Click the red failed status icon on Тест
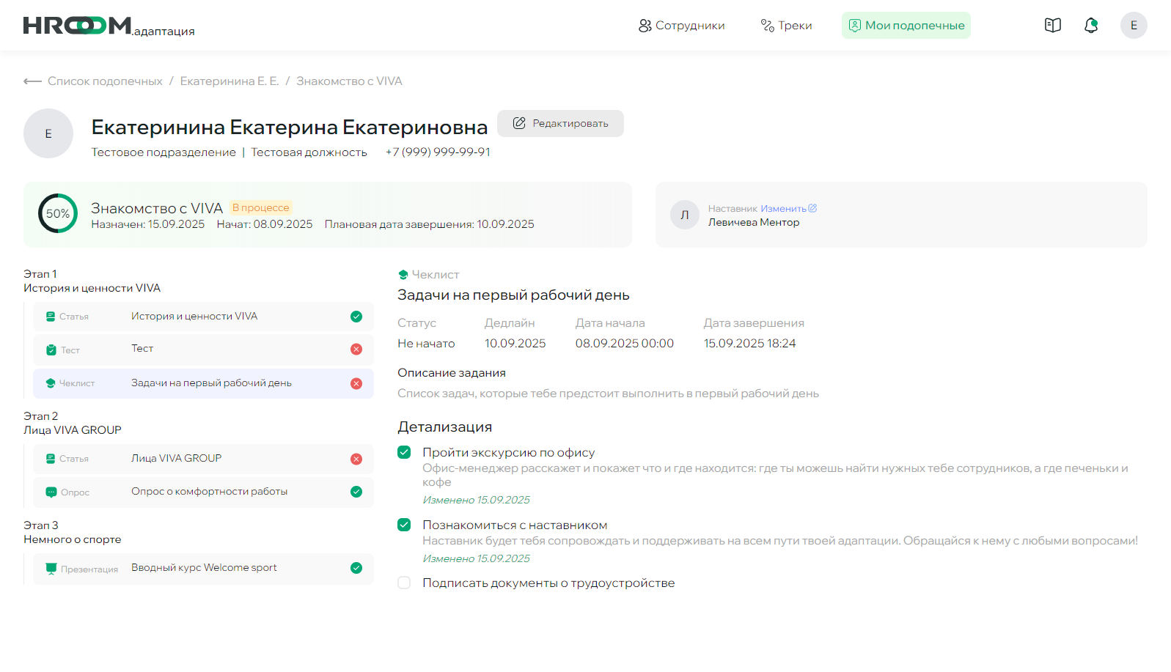Image resolution: width=1171 pixels, height=672 pixels. 356,350
